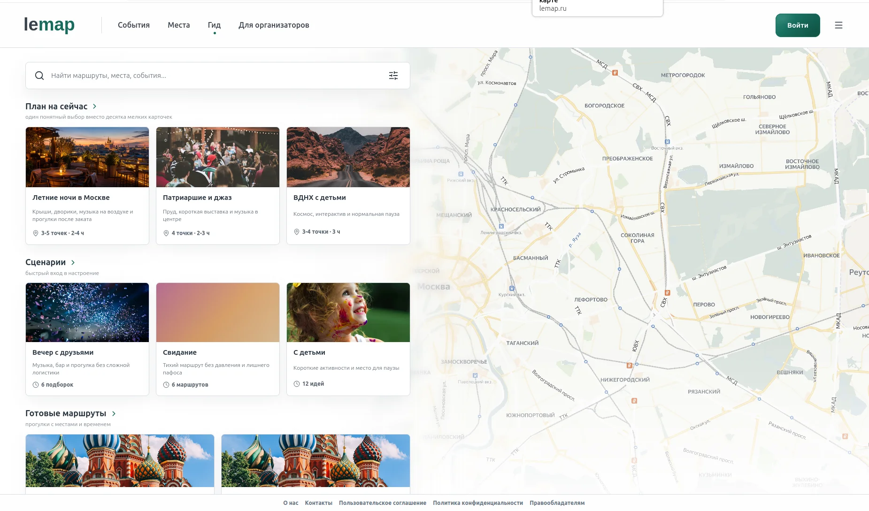Open 'ВДНХ с детьми' card image

[x=348, y=157]
